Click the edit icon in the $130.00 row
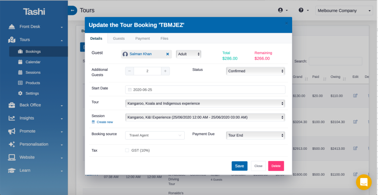Screen dimensions: 378x195 coord(355,96)
